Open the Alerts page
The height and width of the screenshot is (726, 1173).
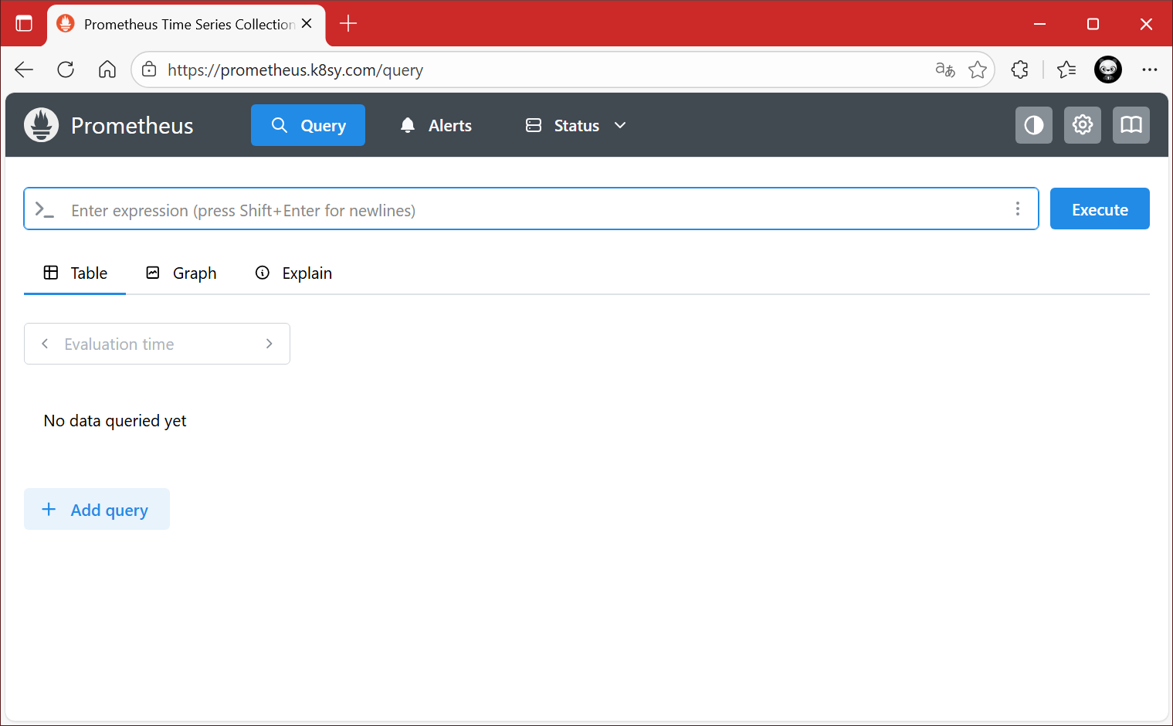436,125
